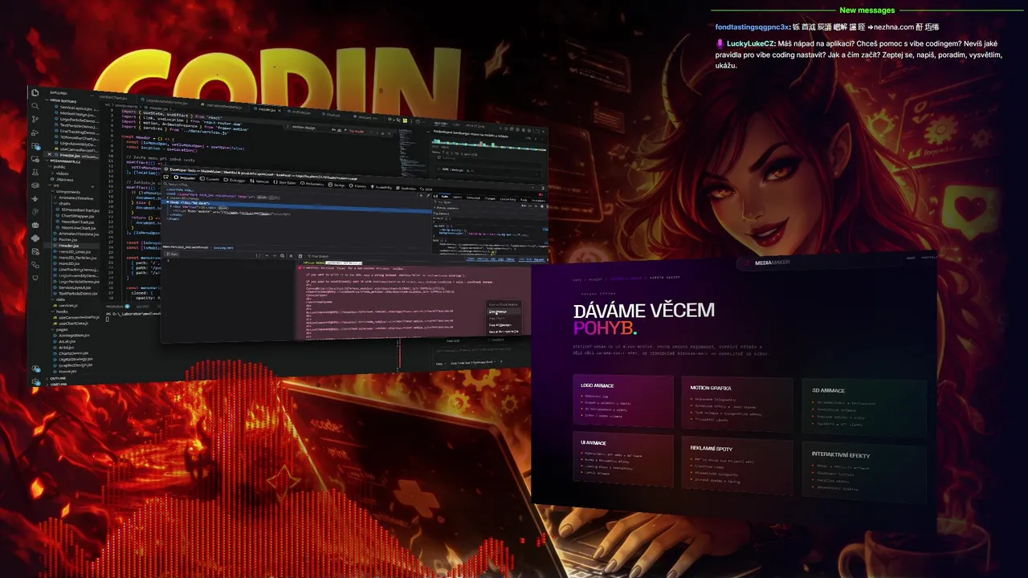Open the Style Editor tab in DevTools
This screenshot has width=1028, height=578.
(x=285, y=183)
